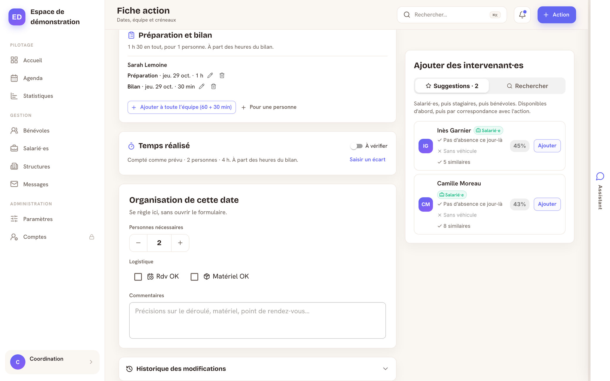
Task: Click the page vertical scrollbar
Action: pos(589,190)
